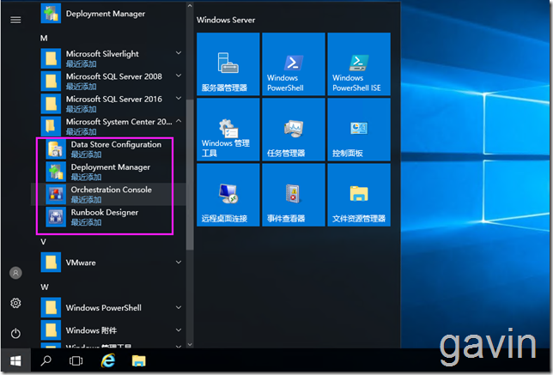The height and width of the screenshot is (375, 553).
Task: Click the Power button icon
Action: tap(15, 333)
